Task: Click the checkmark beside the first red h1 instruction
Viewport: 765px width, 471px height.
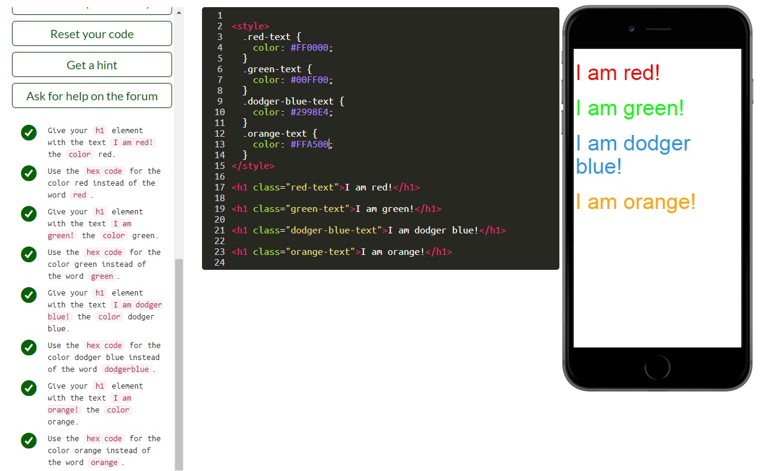Action: tap(29, 133)
